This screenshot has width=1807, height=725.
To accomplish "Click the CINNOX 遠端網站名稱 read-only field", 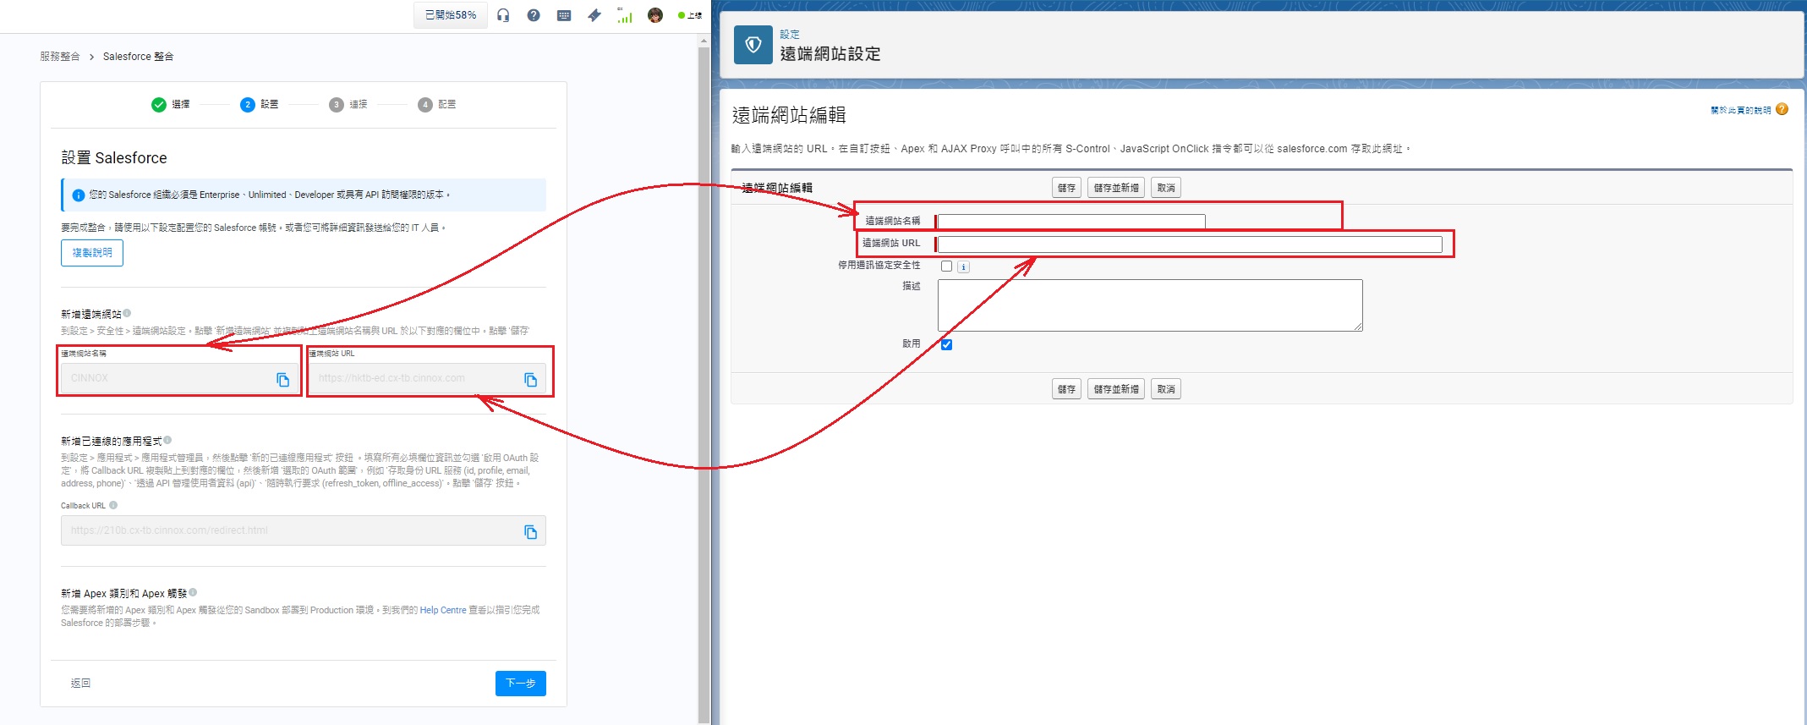I will click(179, 379).
